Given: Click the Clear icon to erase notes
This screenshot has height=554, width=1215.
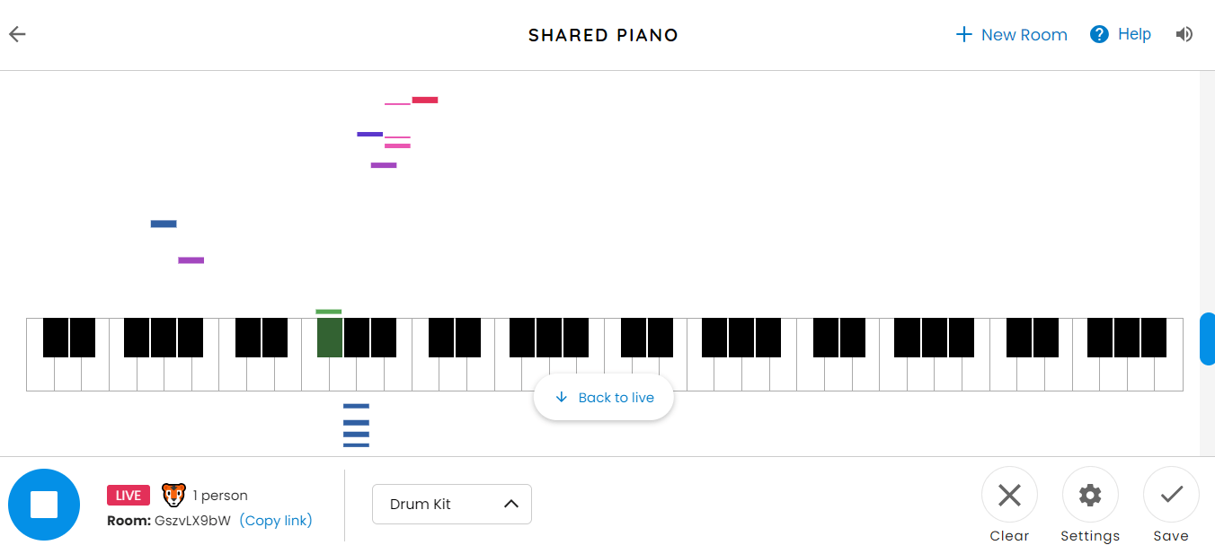Looking at the screenshot, I should coord(1009,495).
